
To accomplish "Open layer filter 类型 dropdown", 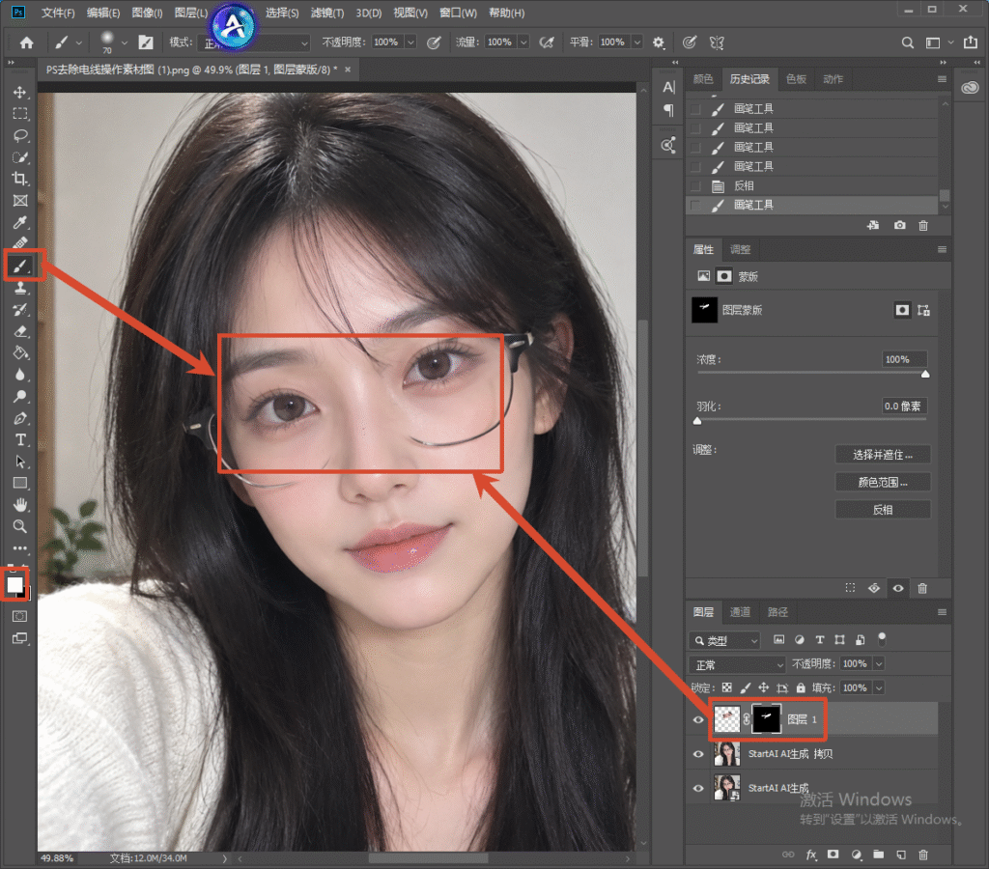I will point(724,640).
